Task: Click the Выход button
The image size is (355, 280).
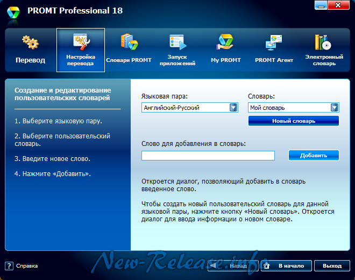Action: coord(332,265)
